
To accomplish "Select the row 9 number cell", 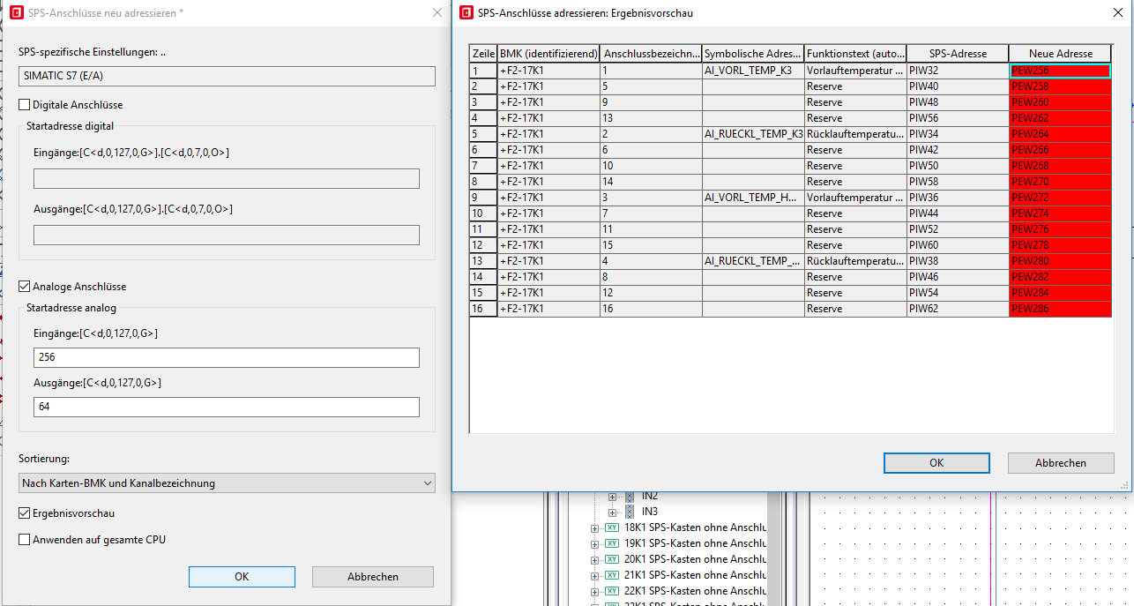I will coord(483,198).
